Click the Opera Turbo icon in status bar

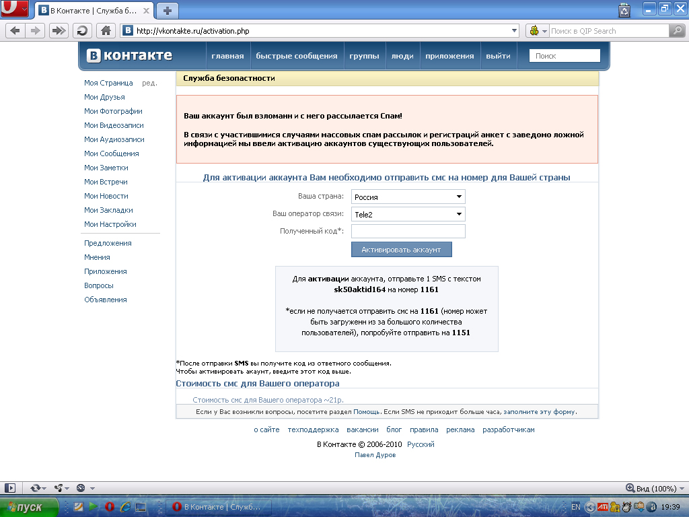pos(81,488)
